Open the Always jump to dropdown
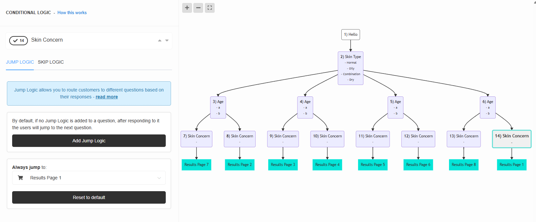The image size is (536, 222). click(89, 178)
